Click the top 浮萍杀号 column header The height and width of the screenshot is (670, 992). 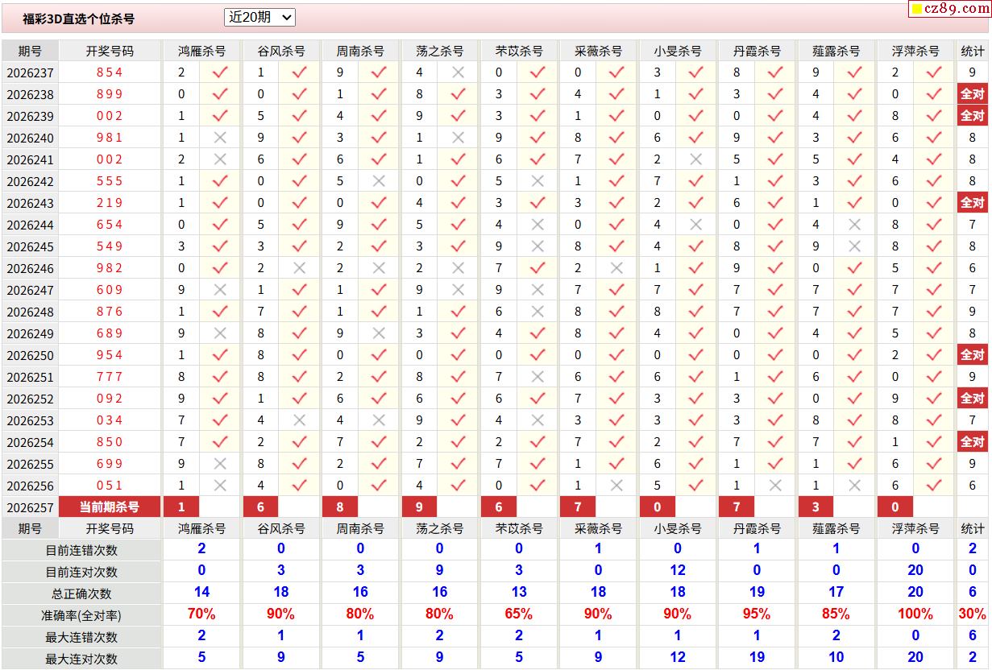pos(915,50)
